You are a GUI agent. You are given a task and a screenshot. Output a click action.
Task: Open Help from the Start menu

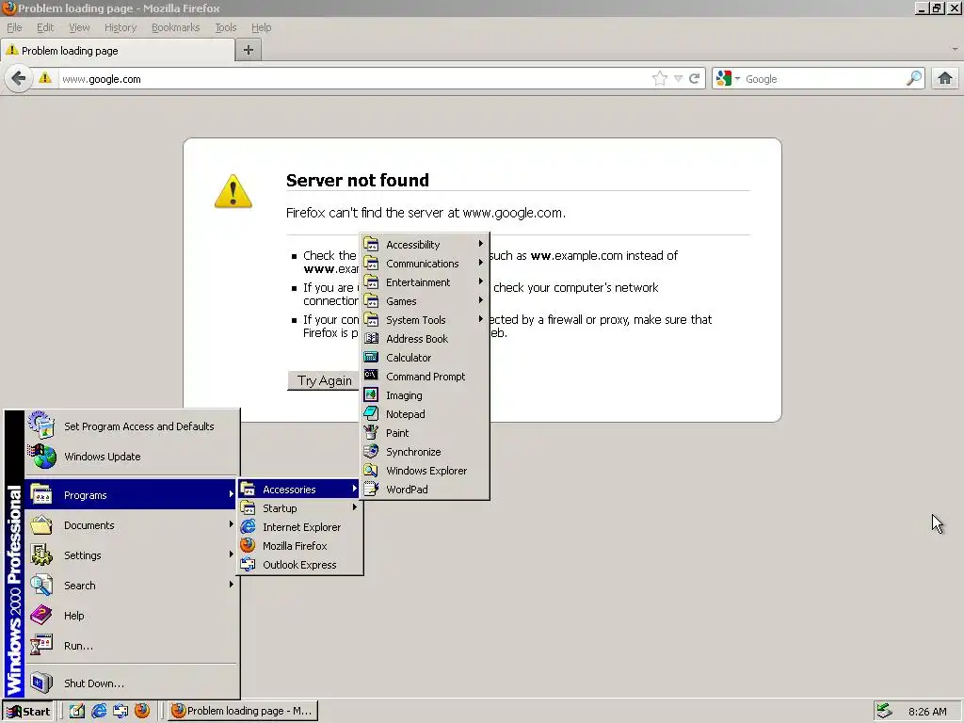click(x=131, y=616)
